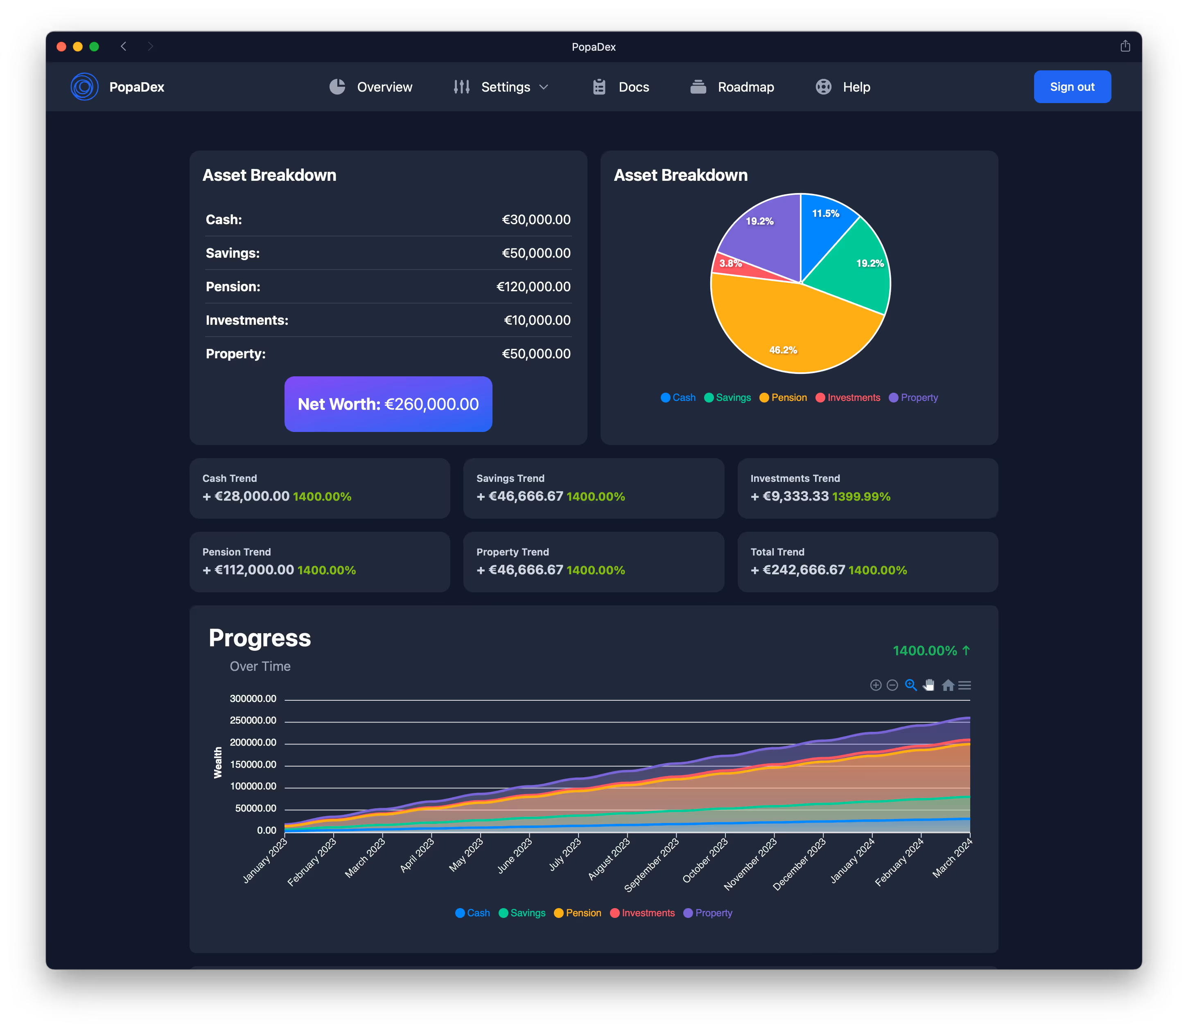Click the Investments Trend card
The width and height of the screenshot is (1188, 1030).
click(x=867, y=488)
